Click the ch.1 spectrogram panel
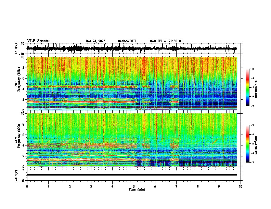 click(x=132, y=83)
